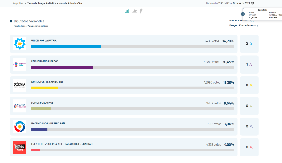Click the refresh data clock icon
The height and width of the screenshot is (163, 282).
coord(253,3)
